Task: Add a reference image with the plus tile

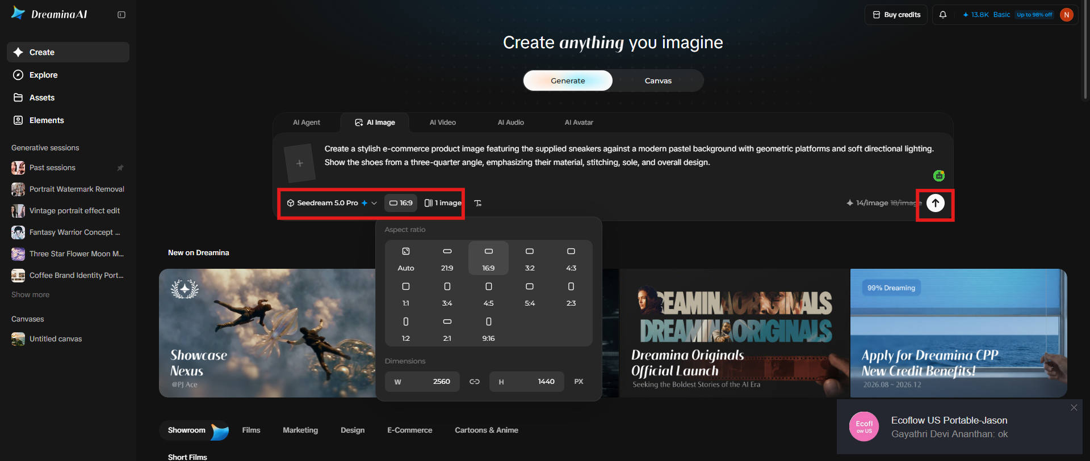Action: coord(300,163)
